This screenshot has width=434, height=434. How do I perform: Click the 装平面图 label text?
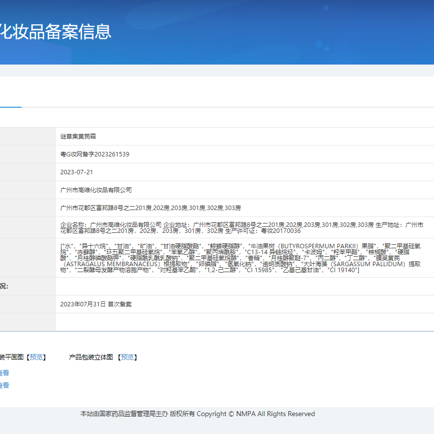click(12, 357)
